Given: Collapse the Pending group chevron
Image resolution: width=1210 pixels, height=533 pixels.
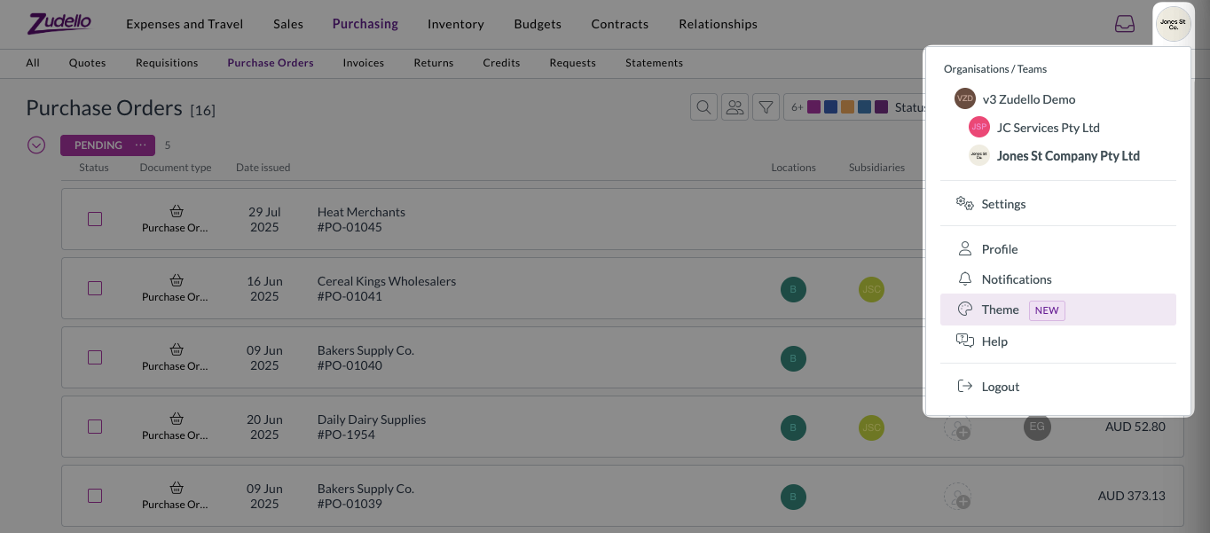Looking at the screenshot, I should tap(36, 145).
